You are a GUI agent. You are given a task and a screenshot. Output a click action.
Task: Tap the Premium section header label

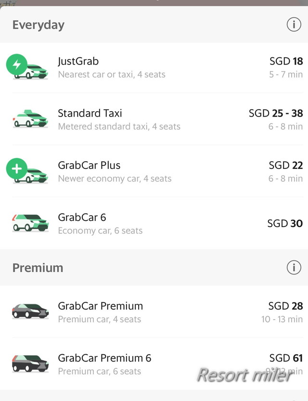[x=38, y=267]
